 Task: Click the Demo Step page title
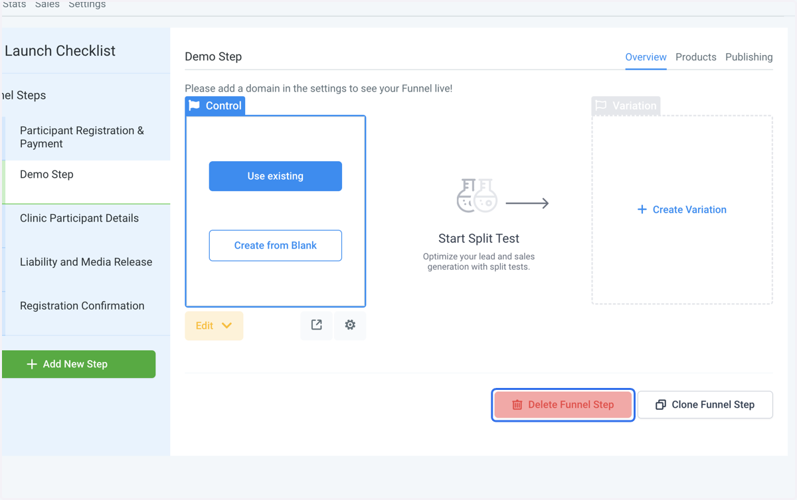(x=213, y=57)
